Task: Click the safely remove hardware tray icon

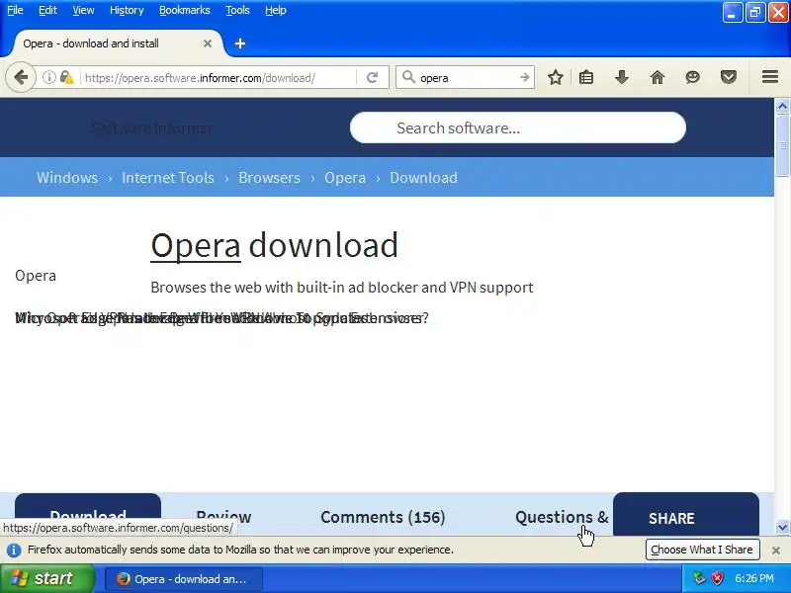Action: 699,578
